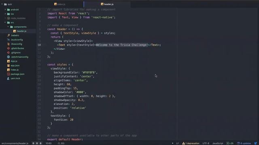Click the .watchmanconfig file icon
This screenshot has width=259, height=145.
point(8,57)
